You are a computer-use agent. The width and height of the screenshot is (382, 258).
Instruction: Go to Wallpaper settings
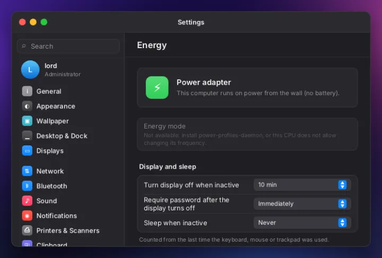pyautogui.click(x=53, y=121)
